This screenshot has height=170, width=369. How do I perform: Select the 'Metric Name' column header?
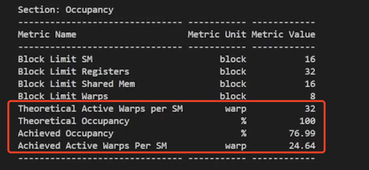(47, 35)
